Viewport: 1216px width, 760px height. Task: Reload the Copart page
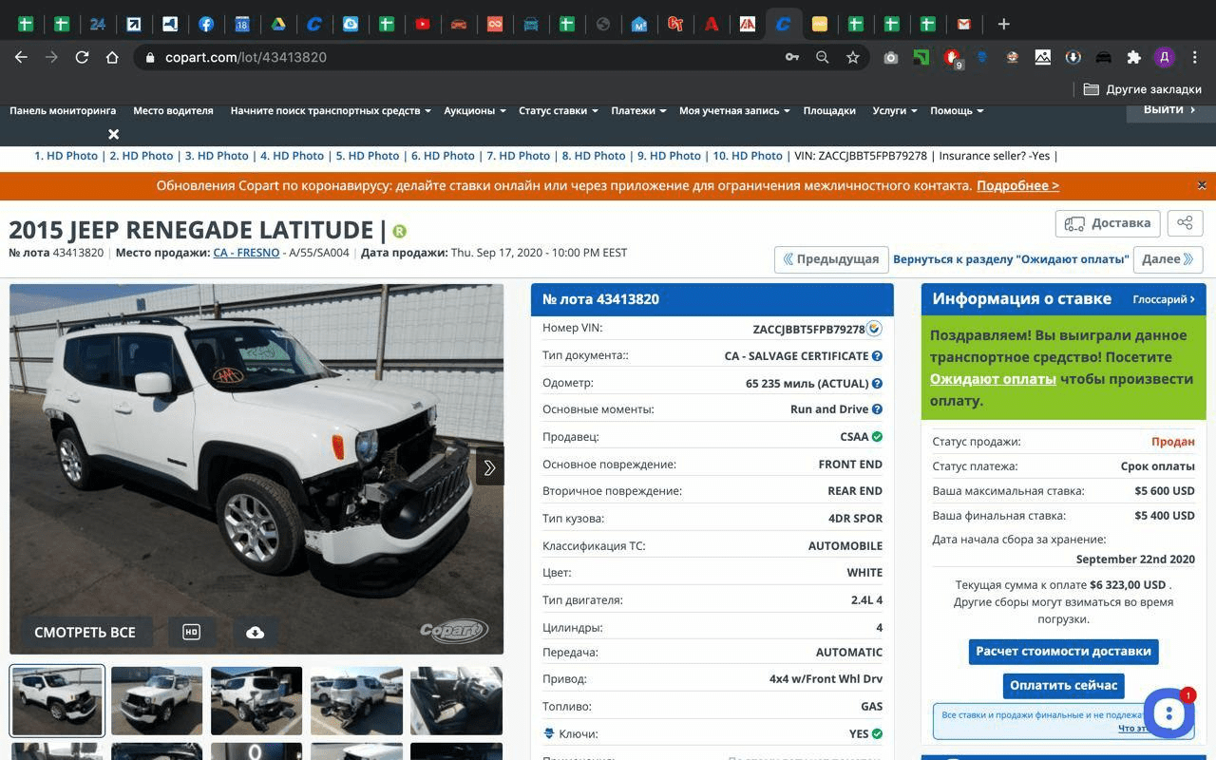click(82, 57)
